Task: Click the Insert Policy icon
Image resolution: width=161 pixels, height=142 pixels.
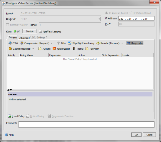Action: 9,116
